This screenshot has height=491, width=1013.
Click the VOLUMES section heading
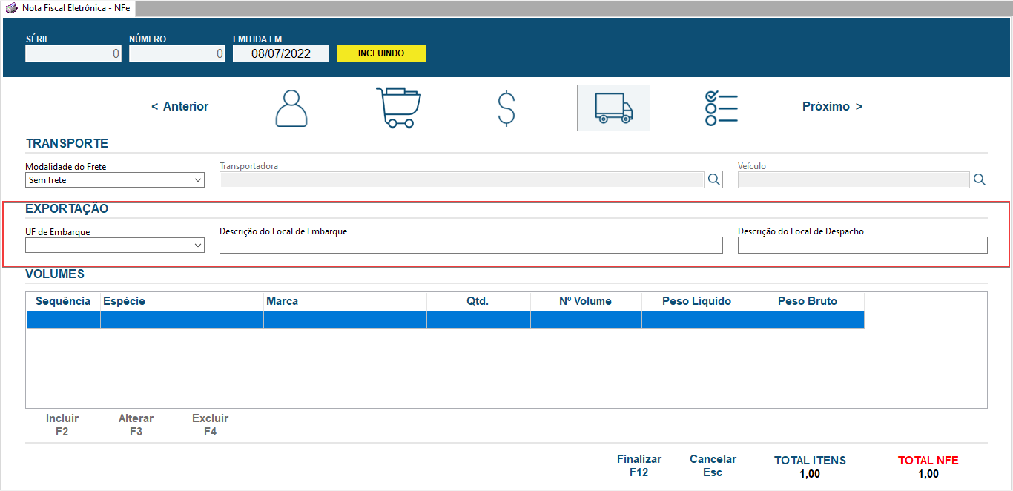(55, 274)
